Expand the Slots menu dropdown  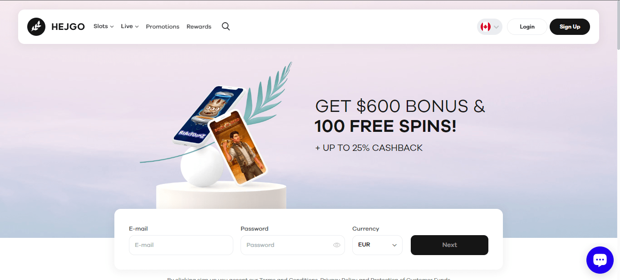pos(103,26)
